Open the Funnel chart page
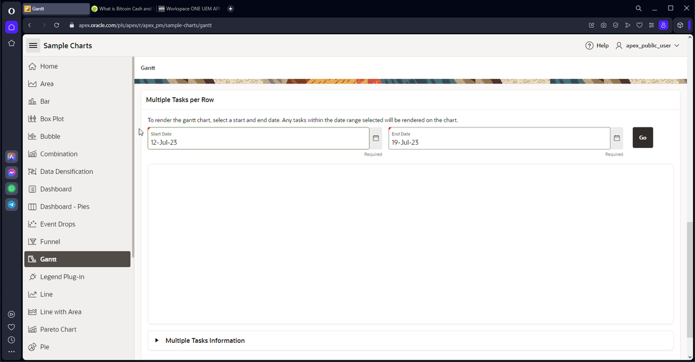The image size is (695, 362). point(78,242)
